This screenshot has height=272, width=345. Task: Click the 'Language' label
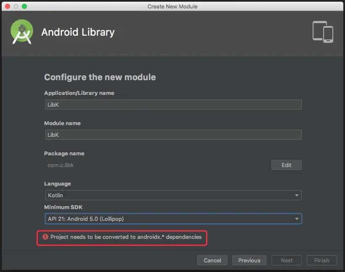[x=58, y=184]
